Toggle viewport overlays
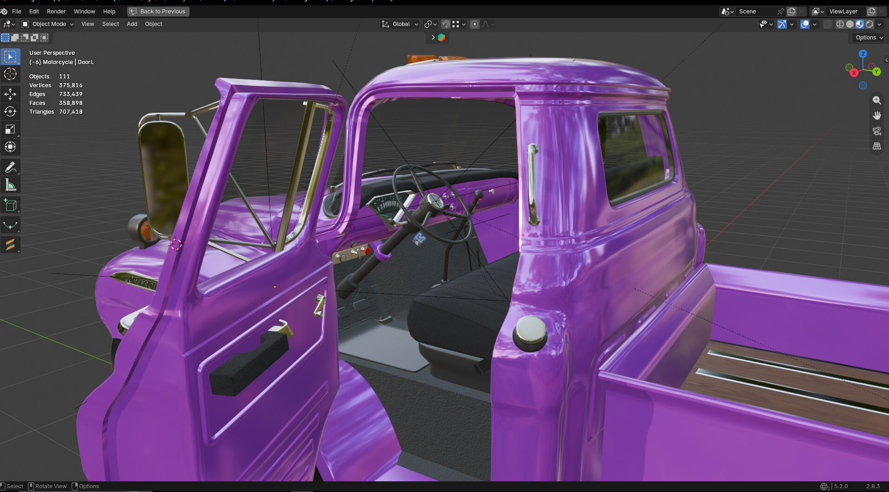 [x=805, y=24]
